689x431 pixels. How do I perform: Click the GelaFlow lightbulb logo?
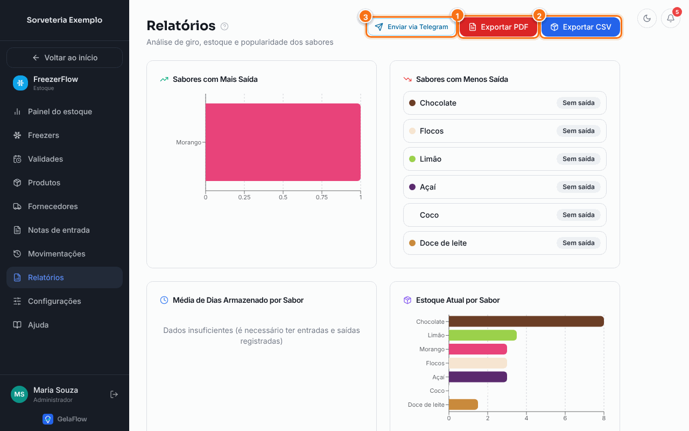pyautogui.click(x=48, y=419)
